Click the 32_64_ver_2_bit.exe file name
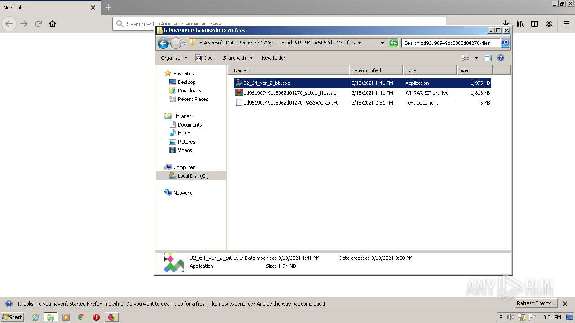The image size is (575, 323). tap(267, 83)
